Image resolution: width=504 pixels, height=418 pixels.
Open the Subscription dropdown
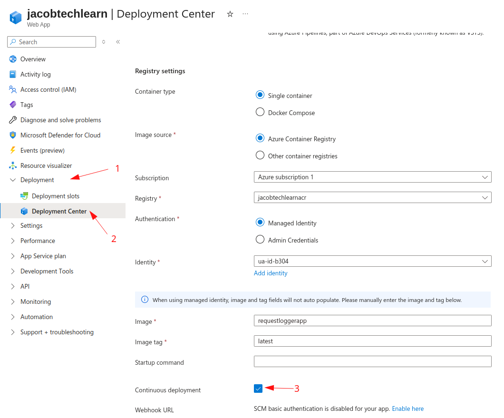(x=372, y=177)
